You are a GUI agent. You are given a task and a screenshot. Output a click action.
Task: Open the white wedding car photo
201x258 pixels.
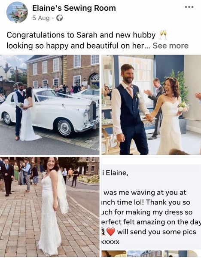point(49,104)
